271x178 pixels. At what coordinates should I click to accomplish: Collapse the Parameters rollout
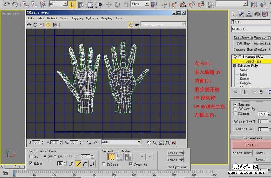251,138
